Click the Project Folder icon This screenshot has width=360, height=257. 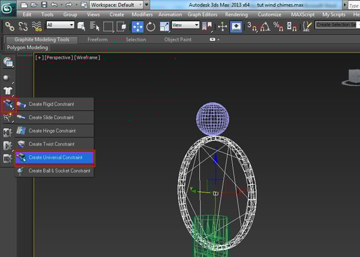click(84, 5)
